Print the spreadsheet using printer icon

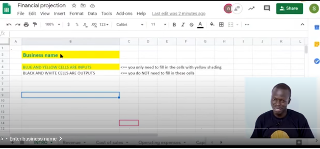coord(26,25)
